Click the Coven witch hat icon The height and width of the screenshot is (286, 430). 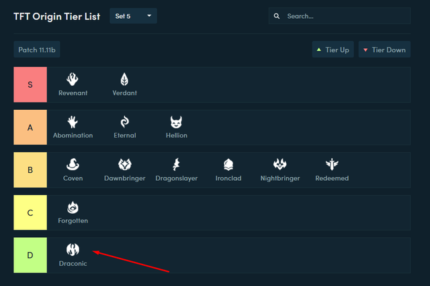[73, 165]
